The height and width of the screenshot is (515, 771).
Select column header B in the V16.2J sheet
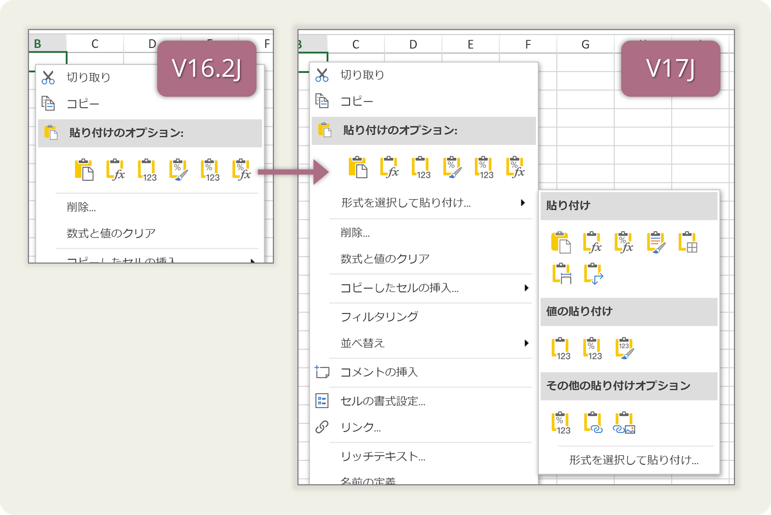click(x=47, y=44)
